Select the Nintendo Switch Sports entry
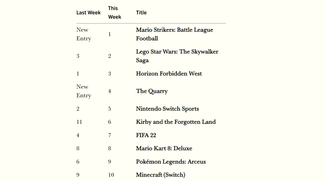The height and width of the screenshot is (181, 326). [167, 109]
